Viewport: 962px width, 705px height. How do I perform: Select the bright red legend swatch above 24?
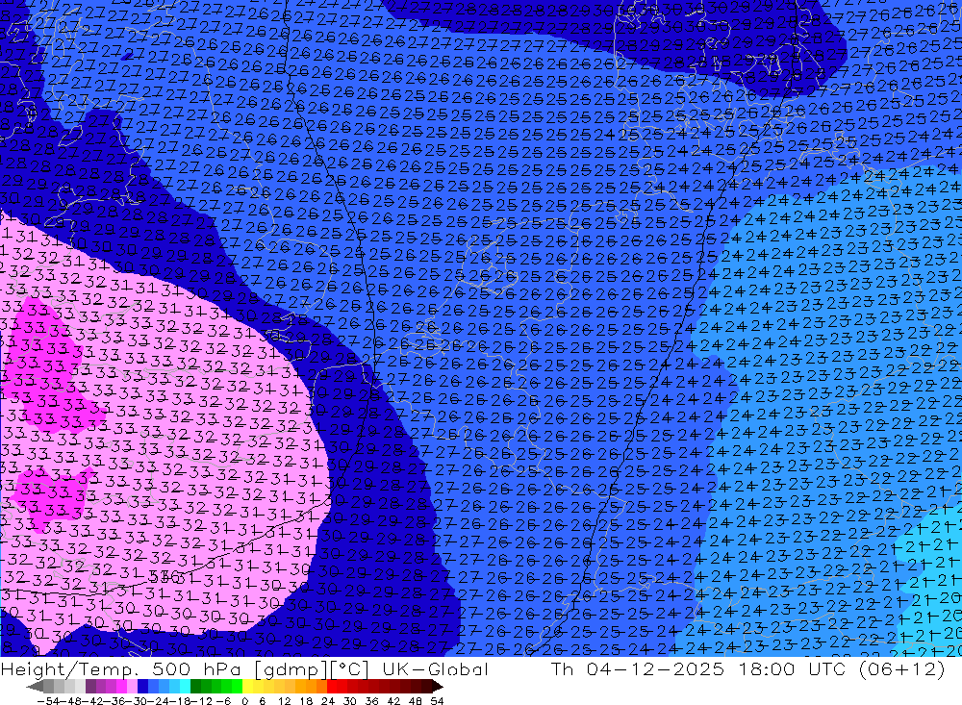click(x=332, y=687)
